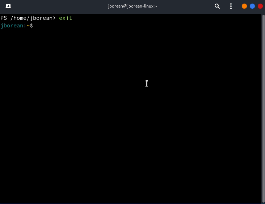Click the search magnifier icon
Viewport: 265px width, 204px height.
(217, 6)
